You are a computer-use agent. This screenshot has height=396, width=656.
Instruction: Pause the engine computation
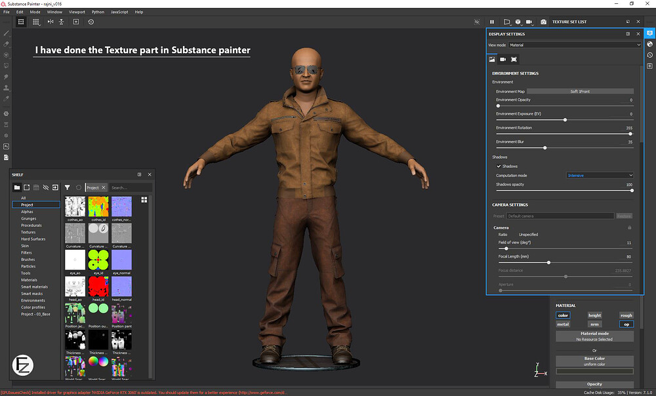click(x=492, y=22)
